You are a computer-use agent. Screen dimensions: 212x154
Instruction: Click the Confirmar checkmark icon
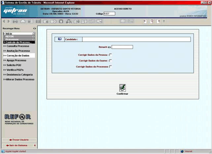pos(123,88)
